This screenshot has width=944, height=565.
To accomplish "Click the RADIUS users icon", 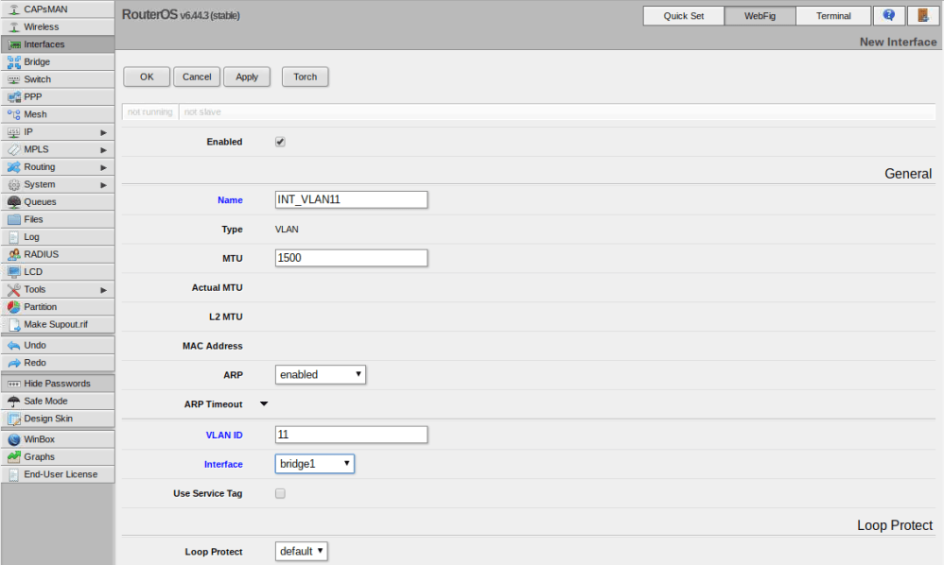I will (x=14, y=254).
